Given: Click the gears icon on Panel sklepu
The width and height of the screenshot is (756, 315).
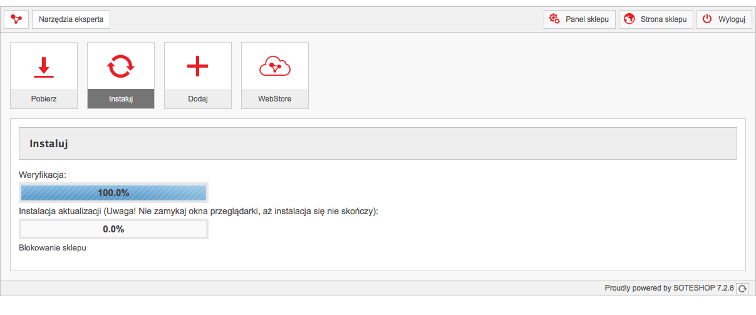Looking at the screenshot, I should [x=554, y=19].
